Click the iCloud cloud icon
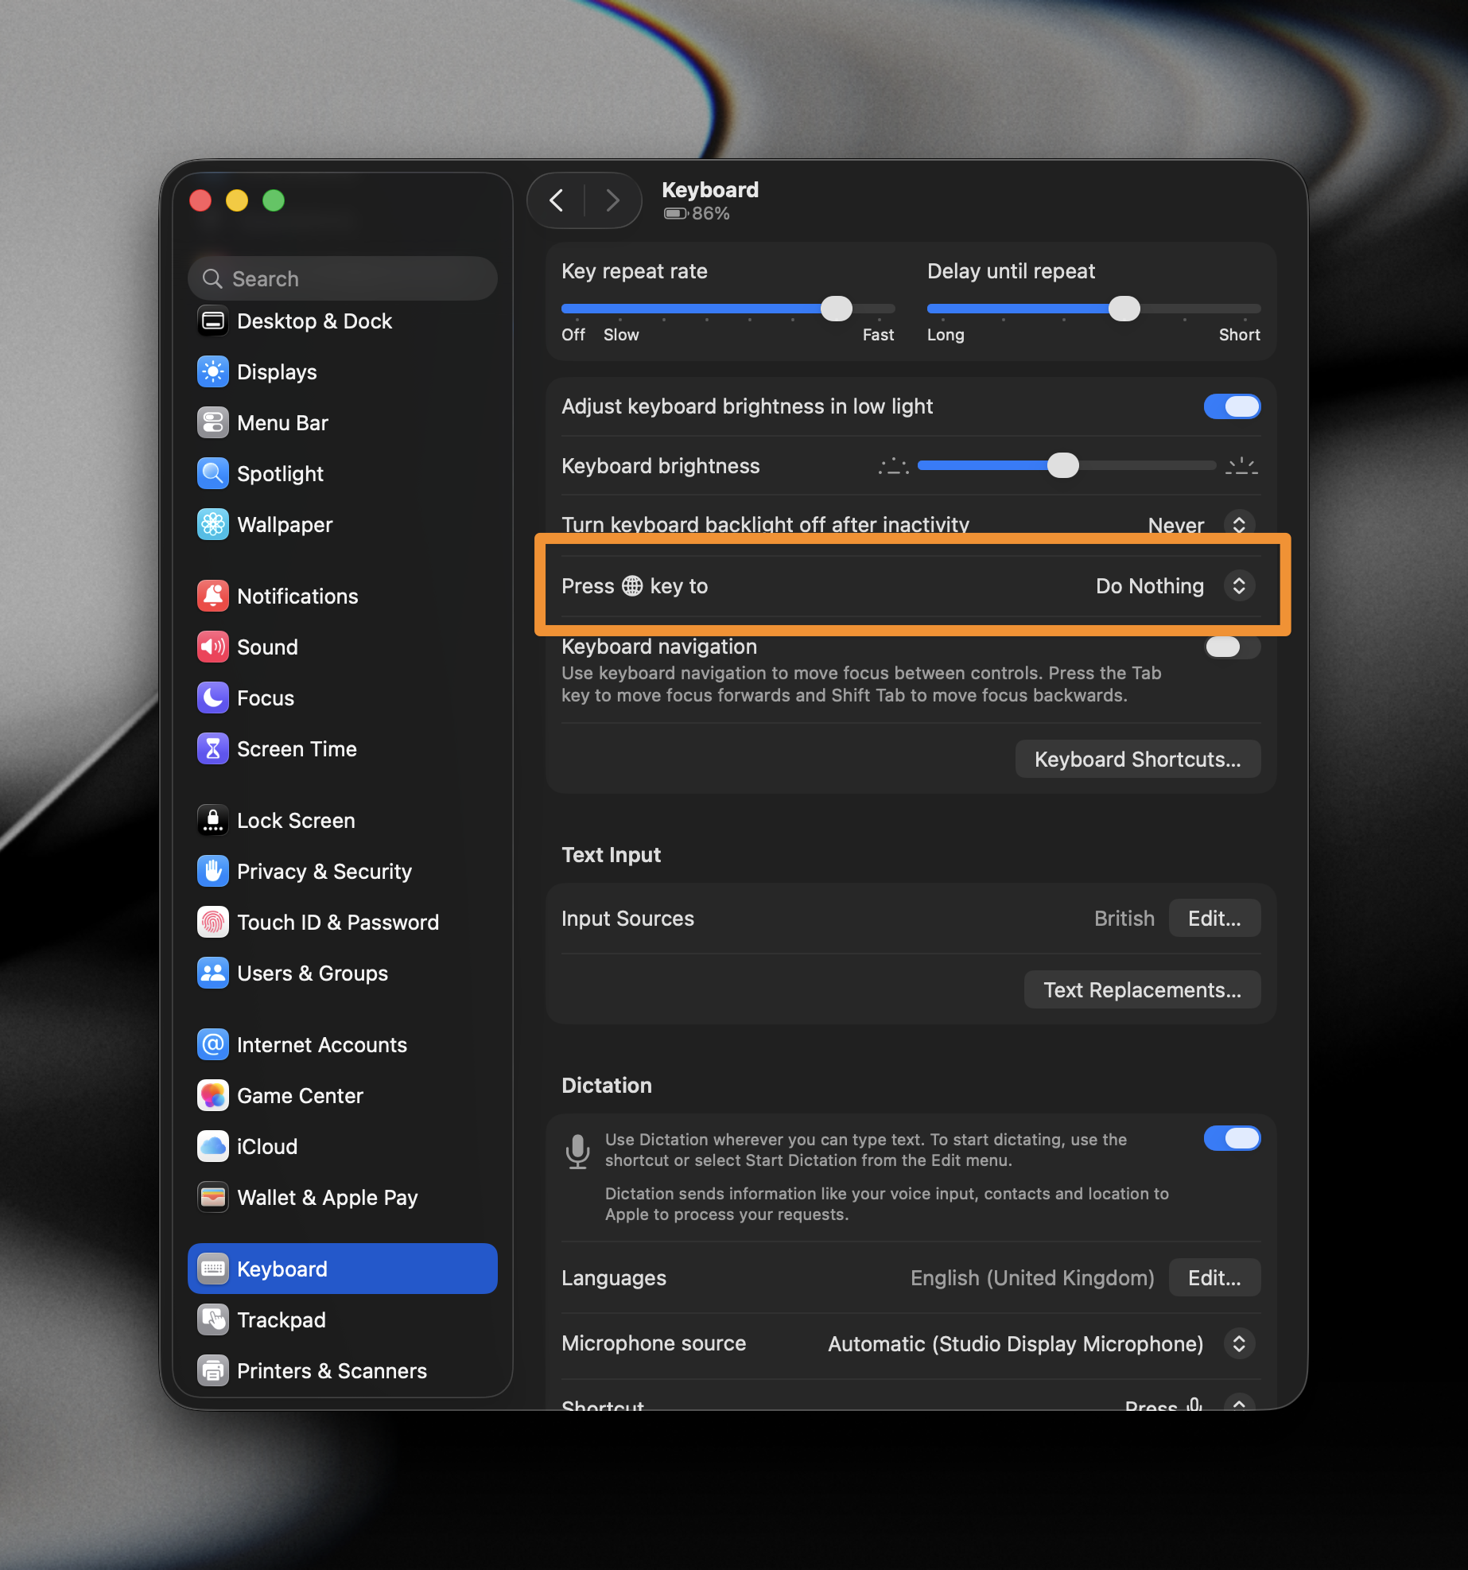 pos(212,1147)
